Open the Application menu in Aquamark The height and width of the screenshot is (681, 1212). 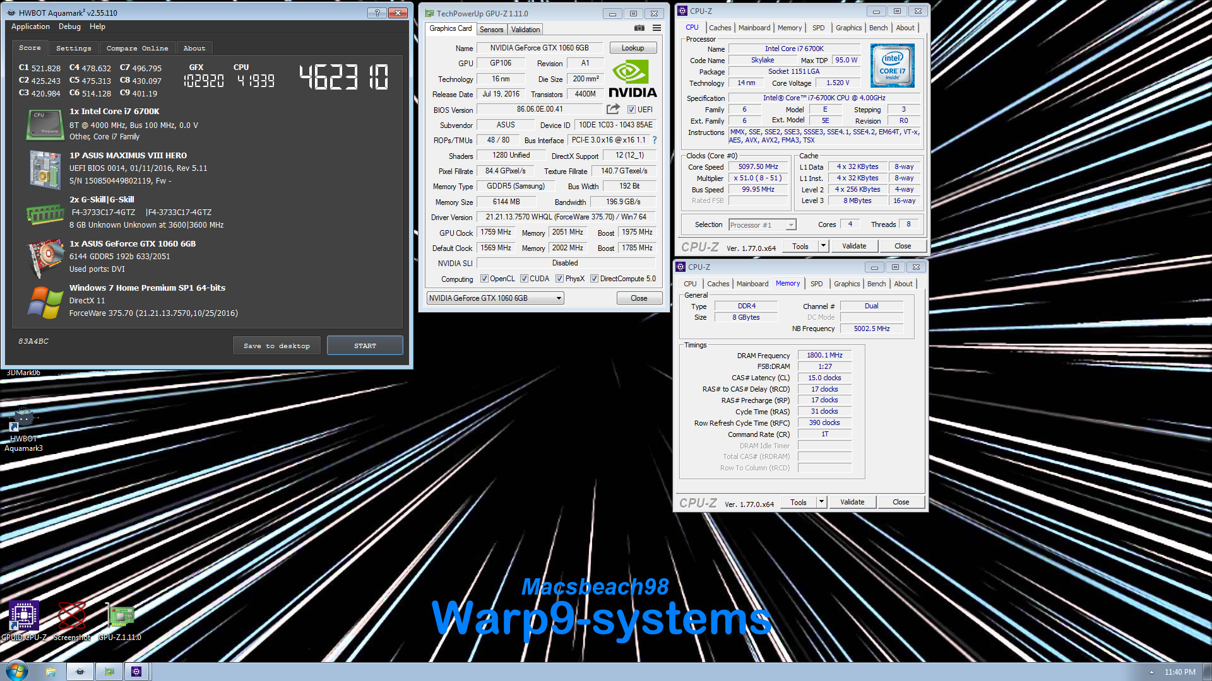point(30,26)
